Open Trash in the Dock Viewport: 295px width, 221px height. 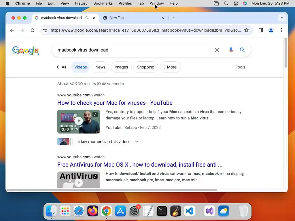[x=243, y=211]
